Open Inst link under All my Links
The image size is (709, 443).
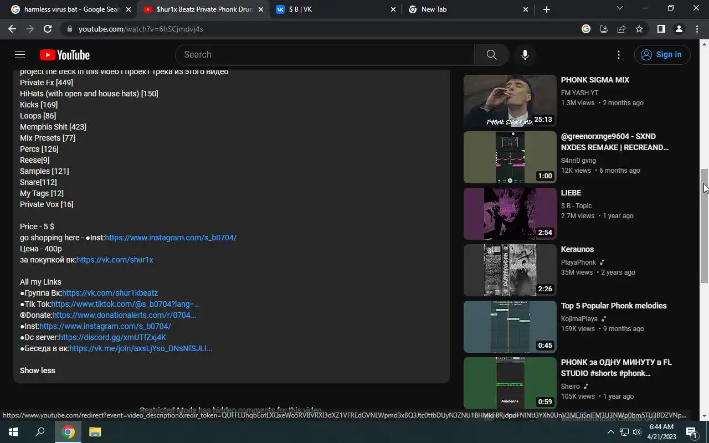pos(105,326)
